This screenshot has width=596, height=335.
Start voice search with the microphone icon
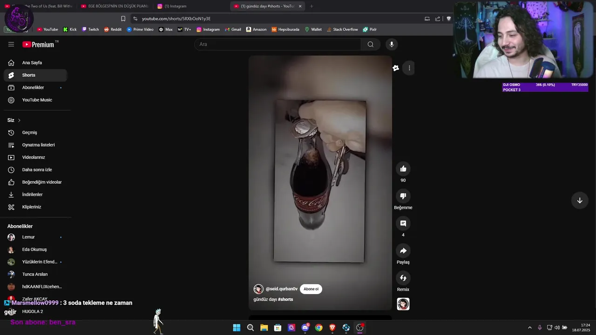(392, 44)
